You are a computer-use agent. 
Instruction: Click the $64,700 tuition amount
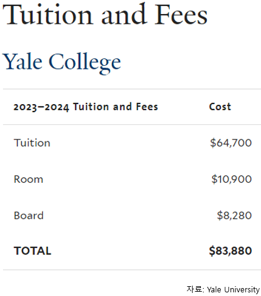click(231, 143)
